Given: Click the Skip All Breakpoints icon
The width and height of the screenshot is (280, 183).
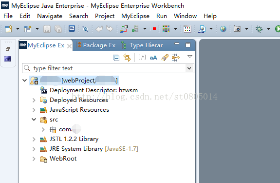Looking at the screenshot, I should point(85,29).
